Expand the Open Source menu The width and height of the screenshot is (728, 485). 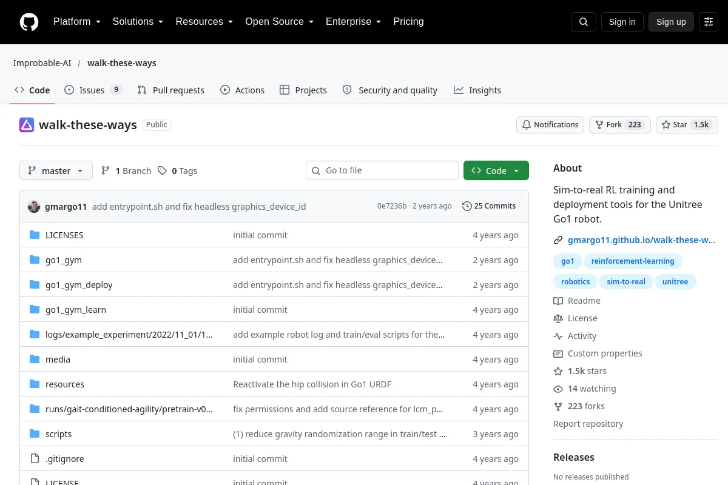tap(279, 22)
